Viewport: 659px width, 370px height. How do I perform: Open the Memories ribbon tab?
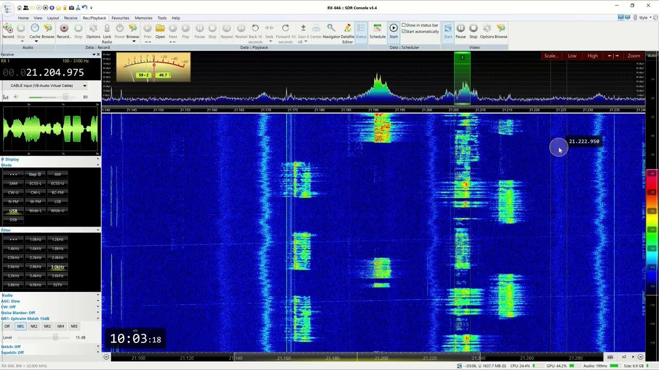coord(144,18)
